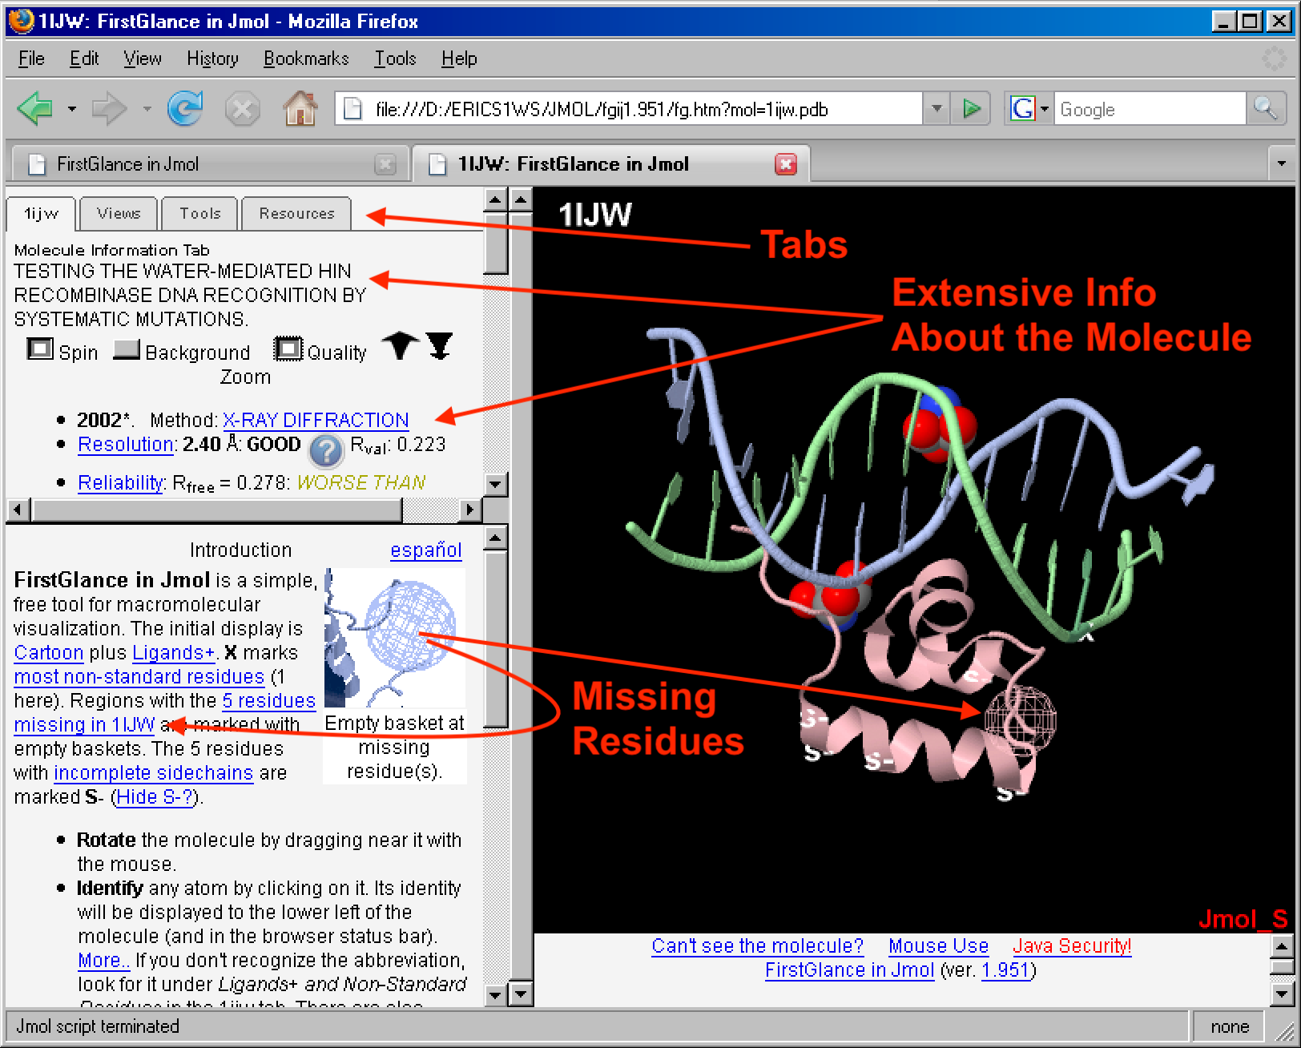This screenshot has height=1048, width=1301.
Task: Go to the Home page
Action: [300, 108]
